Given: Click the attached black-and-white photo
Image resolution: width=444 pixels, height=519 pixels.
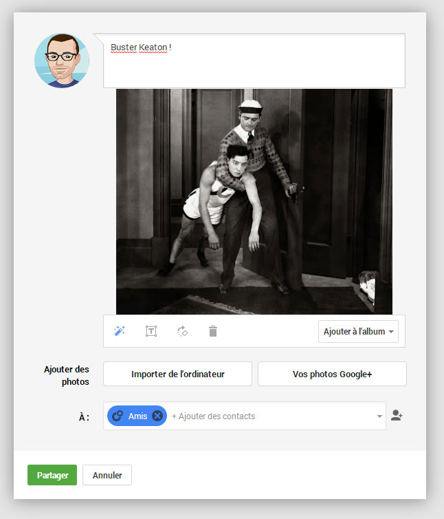Looking at the screenshot, I should coord(254,201).
